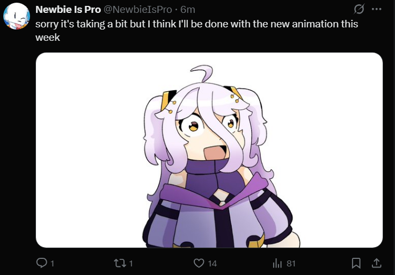Click the word week in the tweet
The width and height of the screenshot is (395, 275).
(48, 38)
